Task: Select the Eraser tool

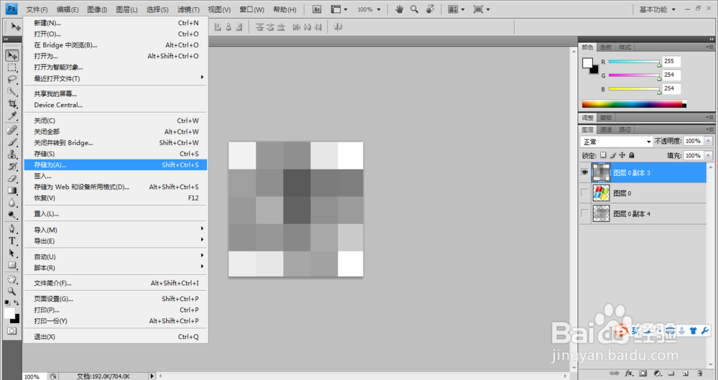Action: point(12,179)
